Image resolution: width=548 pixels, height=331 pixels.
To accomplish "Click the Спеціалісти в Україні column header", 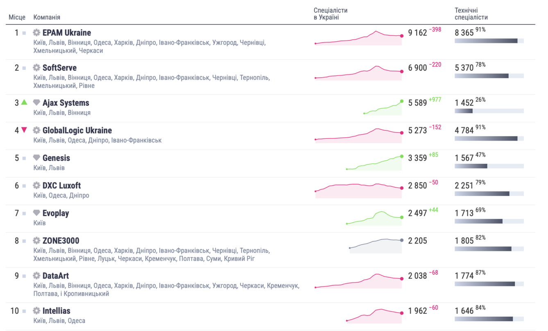I will click(x=331, y=14).
